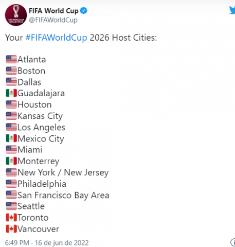
Task: Open the FIFA World Cup account name
Action: (53, 11)
